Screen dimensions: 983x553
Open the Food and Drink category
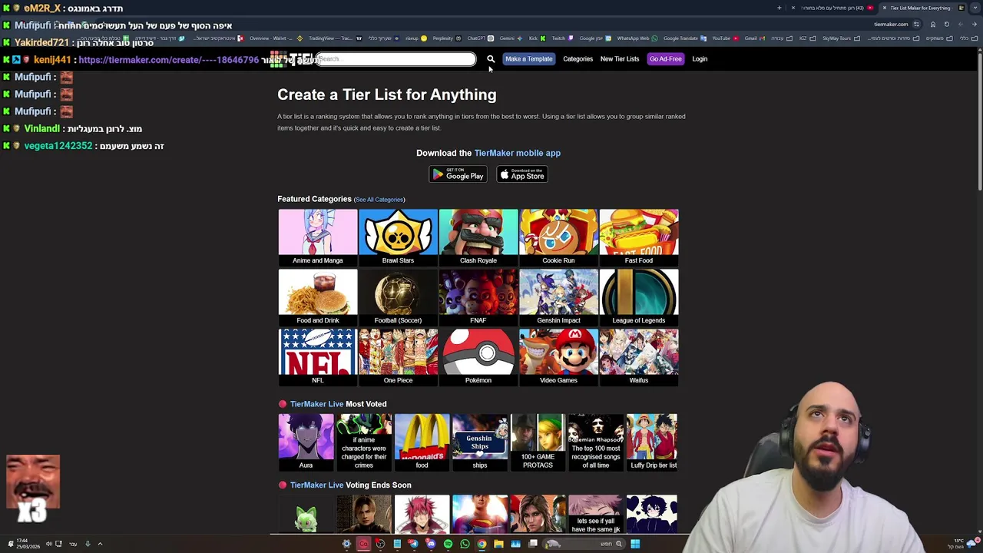318,297
